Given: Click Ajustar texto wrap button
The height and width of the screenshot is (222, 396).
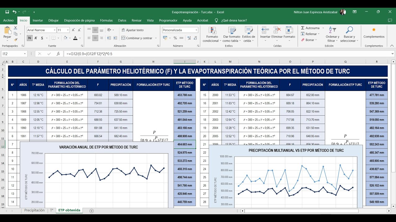Looking at the screenshot, I should click(132, 30).
